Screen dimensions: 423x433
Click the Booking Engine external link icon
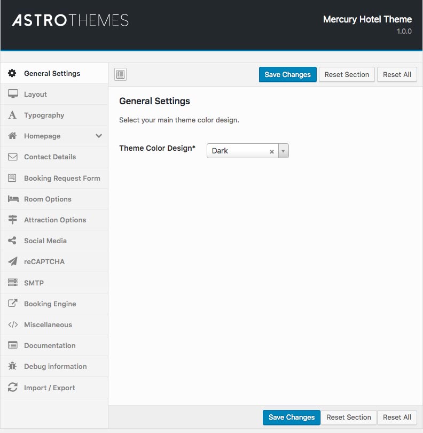(13, 303)
